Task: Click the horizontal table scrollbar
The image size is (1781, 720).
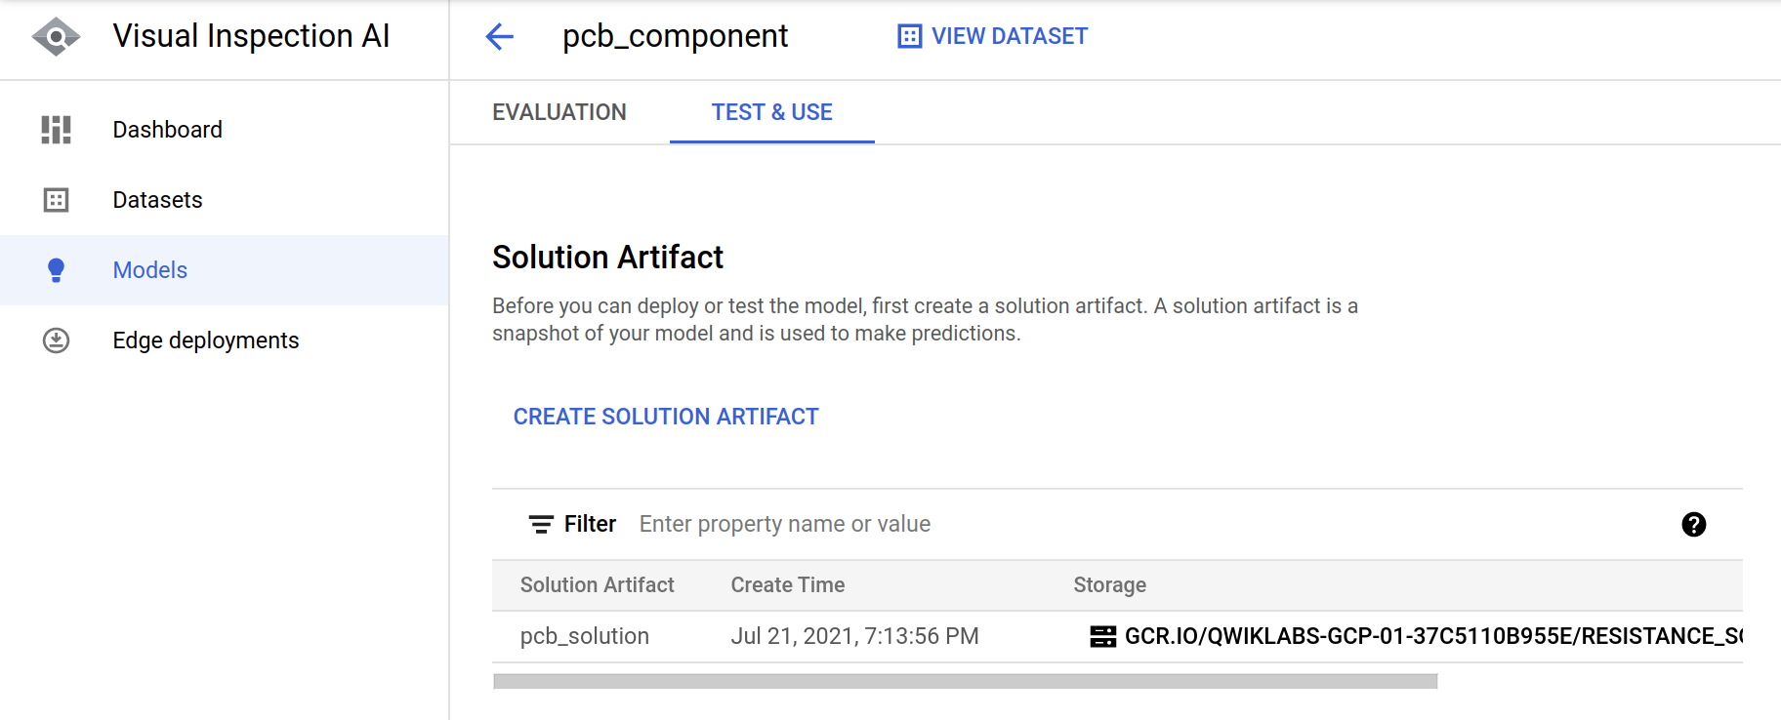Action: coord(965,681)
